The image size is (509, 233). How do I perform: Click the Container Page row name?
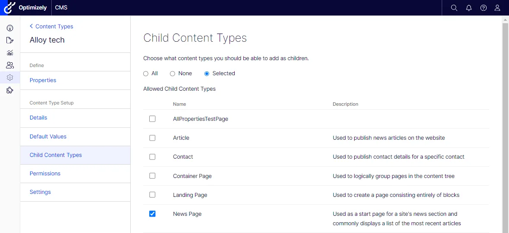pyautogui.click(x=192, y=176)
